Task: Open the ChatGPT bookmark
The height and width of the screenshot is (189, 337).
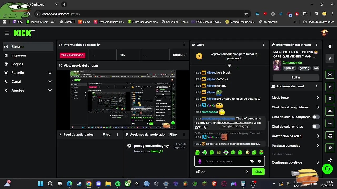Action: [67, 22]
